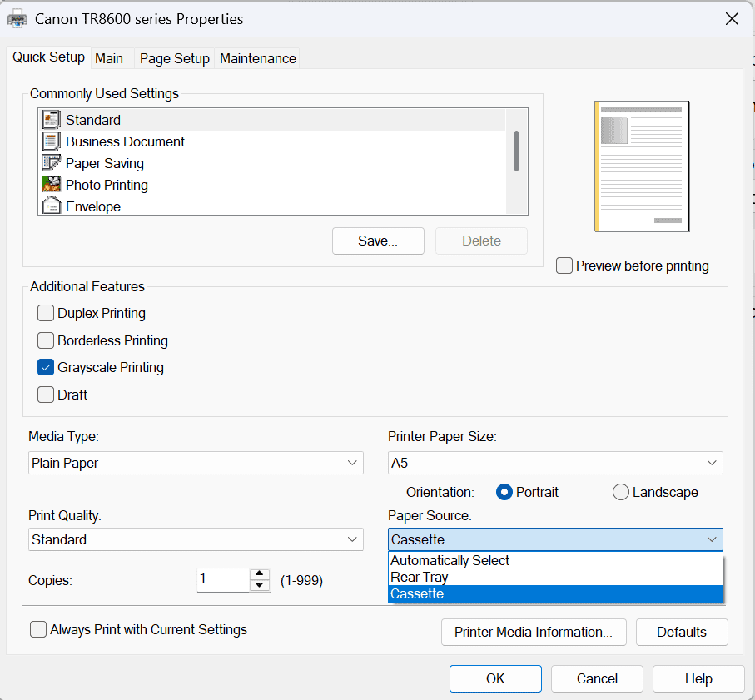Select Landscape orientation

pos(621,492)
